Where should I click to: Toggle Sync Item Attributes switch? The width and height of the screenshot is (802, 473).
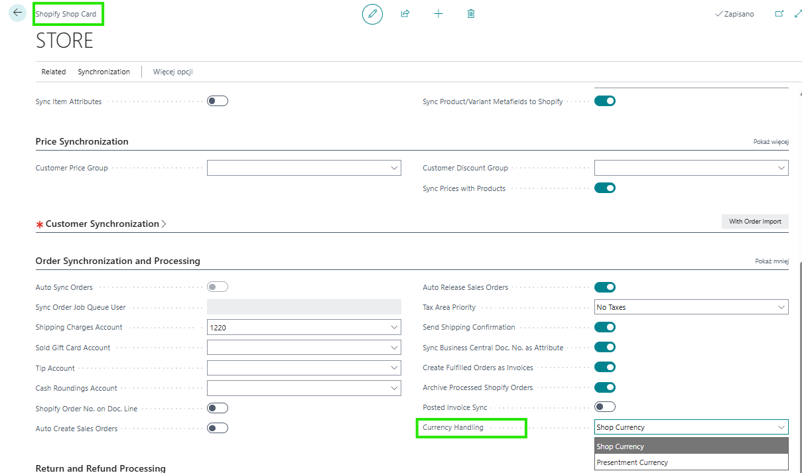click(x=218, y=101)
